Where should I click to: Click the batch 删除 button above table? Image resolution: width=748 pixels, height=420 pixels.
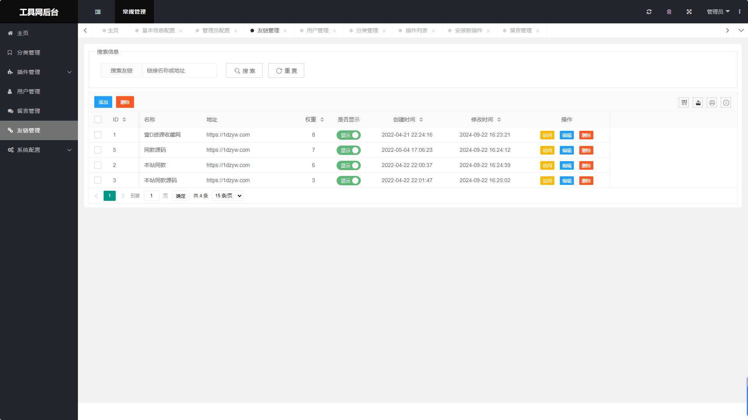pos(125,102)
